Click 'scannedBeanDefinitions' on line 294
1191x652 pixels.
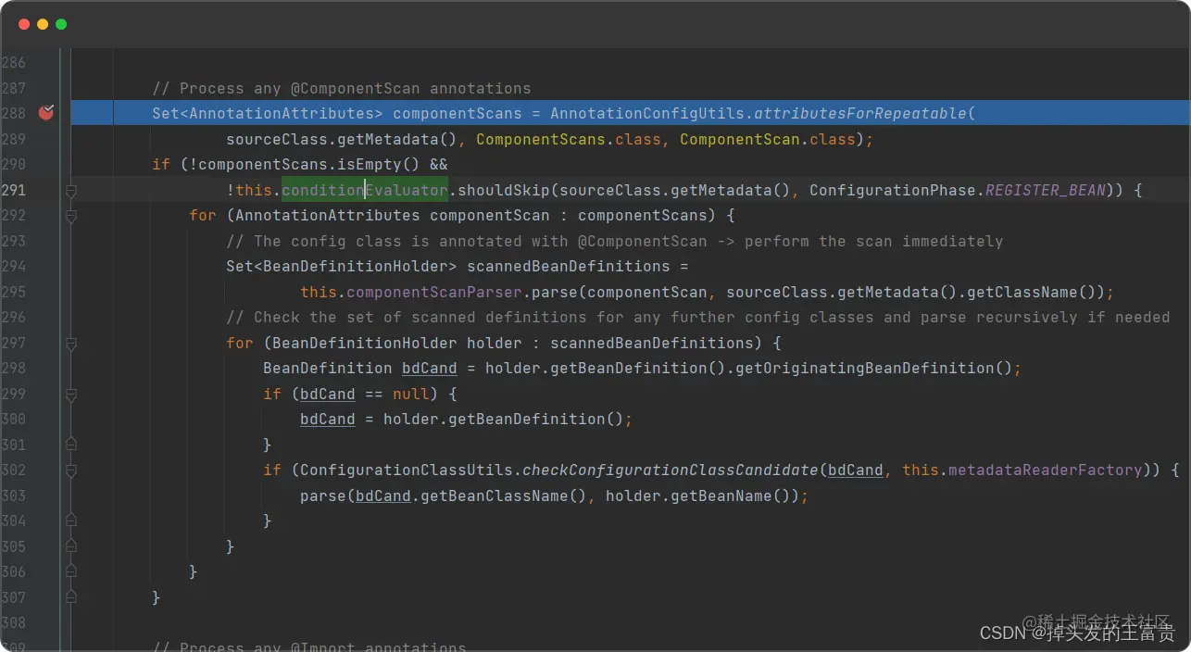(x=569, y=267)
